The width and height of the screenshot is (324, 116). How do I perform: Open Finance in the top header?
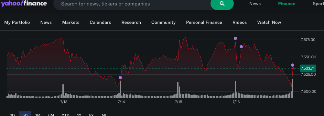286,4
